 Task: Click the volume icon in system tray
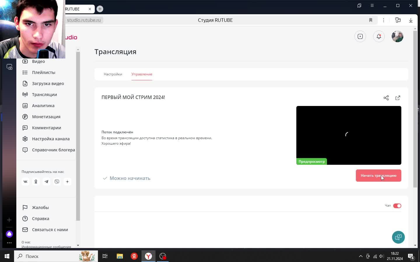381,256
